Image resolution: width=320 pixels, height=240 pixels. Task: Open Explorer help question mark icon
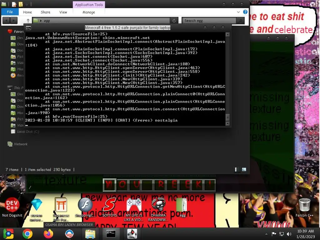245,12
